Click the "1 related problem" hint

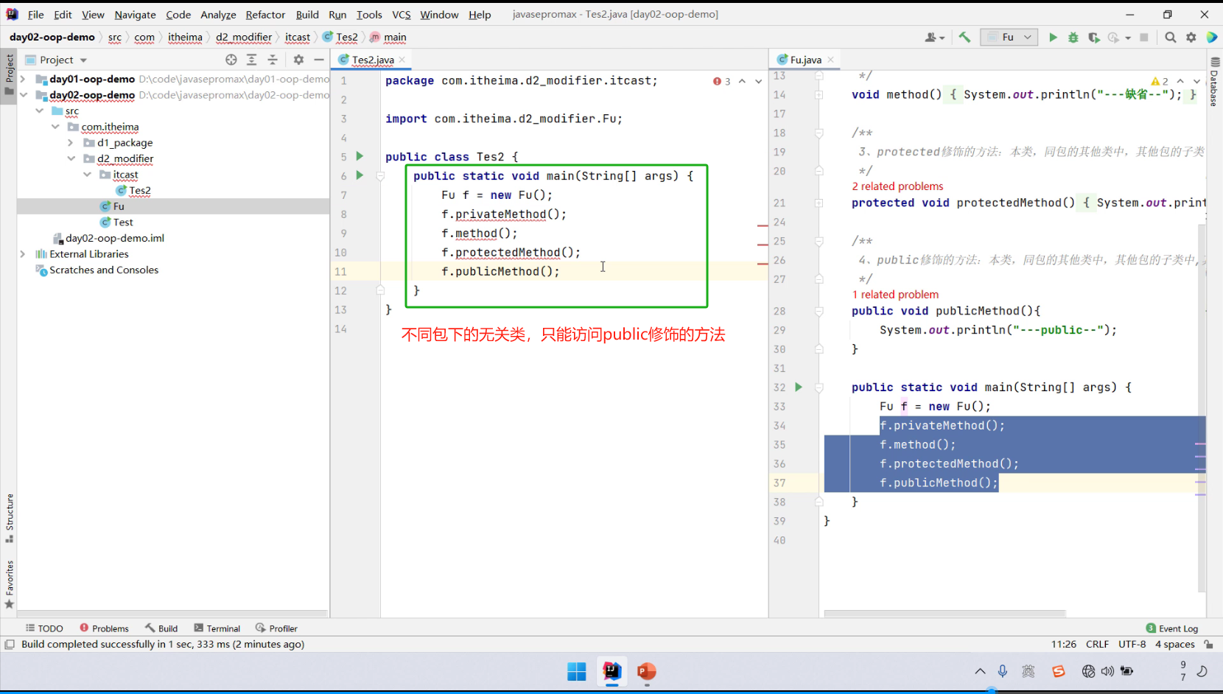click(895, 295)
